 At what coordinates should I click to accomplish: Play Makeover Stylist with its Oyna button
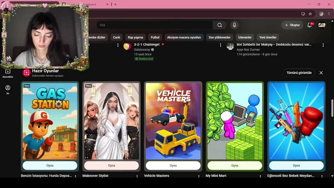point(111,166)
